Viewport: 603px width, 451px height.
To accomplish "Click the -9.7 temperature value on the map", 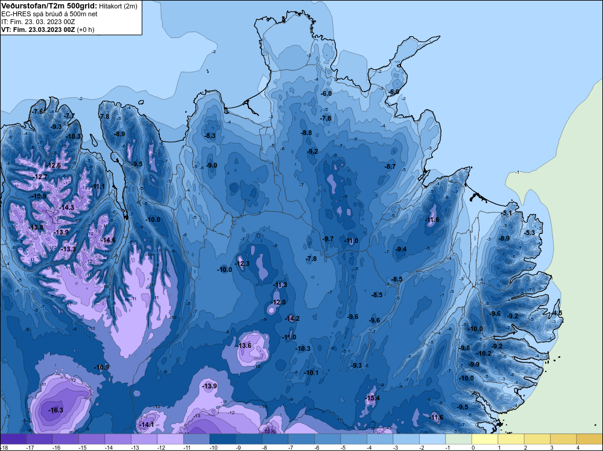I will pos(327,239).
